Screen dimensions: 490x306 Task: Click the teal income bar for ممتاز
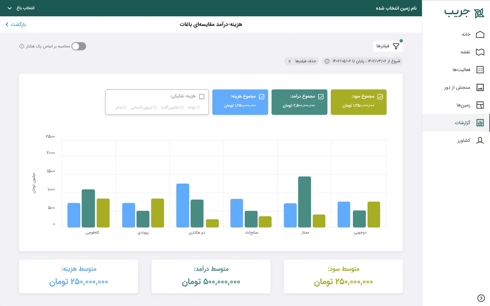pos(305,202)
